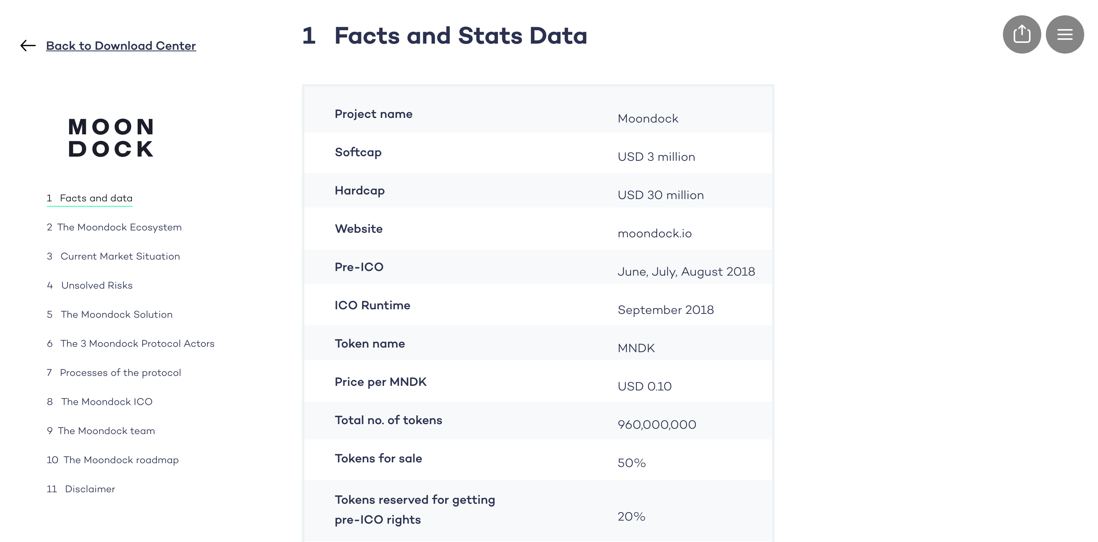Click the Moondock logo
This screenshot has width=1098, height=542.
click(x=111, y=138)
